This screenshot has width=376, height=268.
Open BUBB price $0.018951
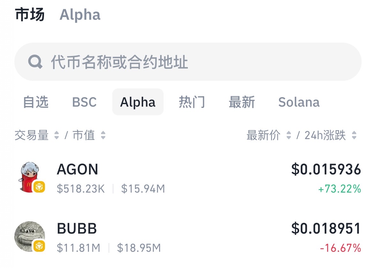click(x=326, y=229)
